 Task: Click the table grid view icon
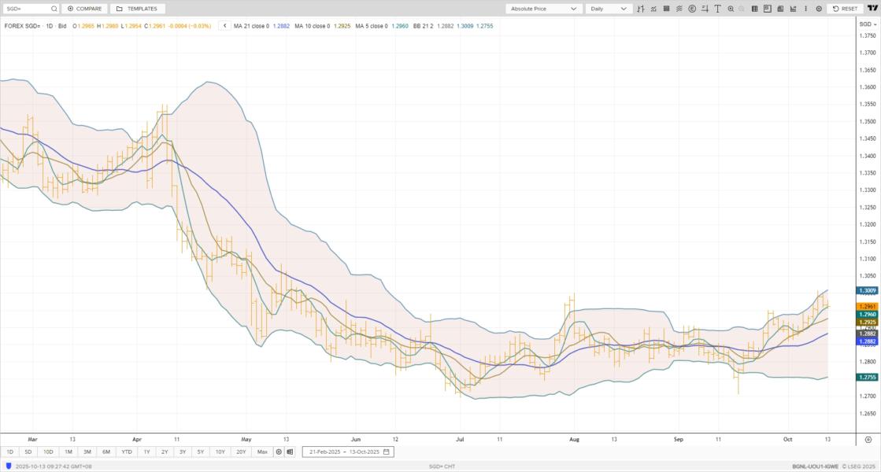pyautogui.click(x=754, y=9)
